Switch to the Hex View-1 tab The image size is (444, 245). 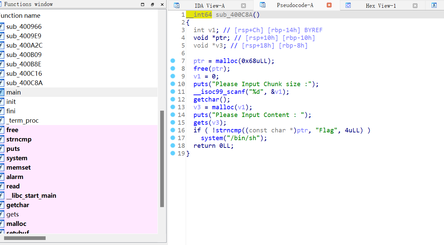[x=381, y=6]
